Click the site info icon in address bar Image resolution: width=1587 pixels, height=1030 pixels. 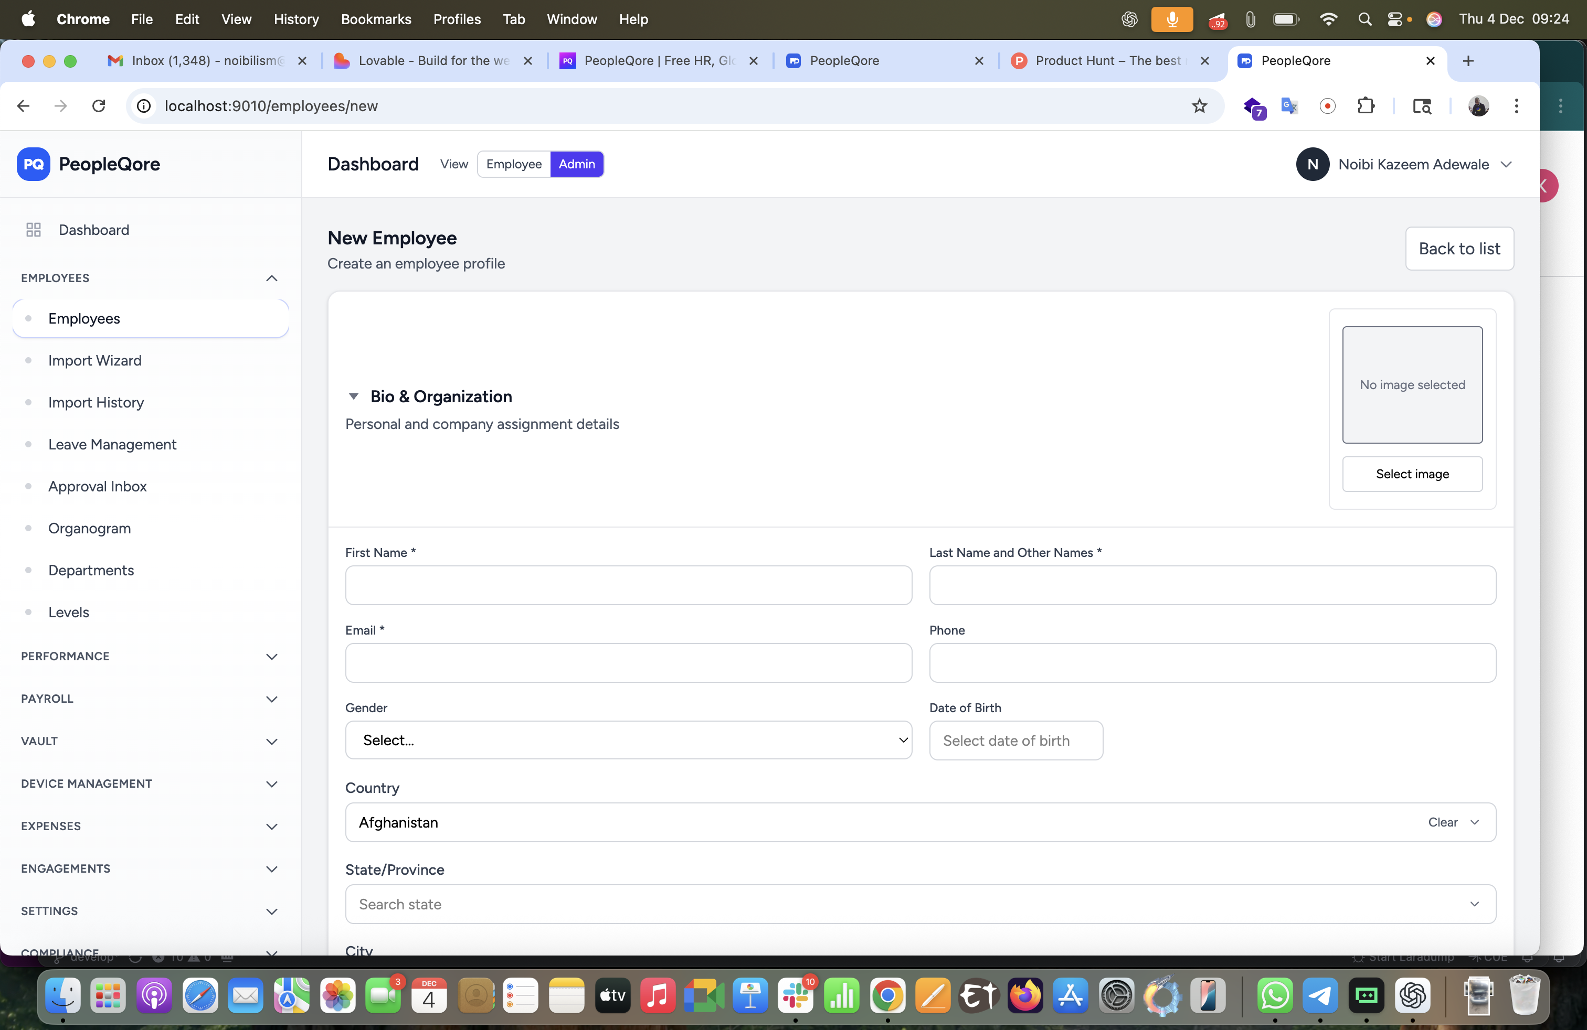click(x=144, y=106)
